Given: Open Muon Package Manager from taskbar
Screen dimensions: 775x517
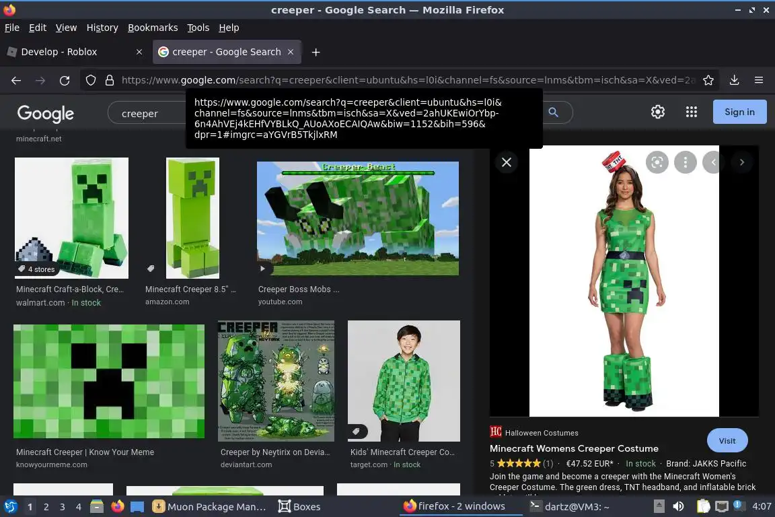Looking at the screenshot, I should click(x=209, y=507).
